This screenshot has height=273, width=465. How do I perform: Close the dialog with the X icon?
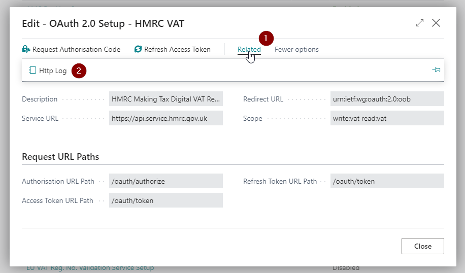coord(436,23)
